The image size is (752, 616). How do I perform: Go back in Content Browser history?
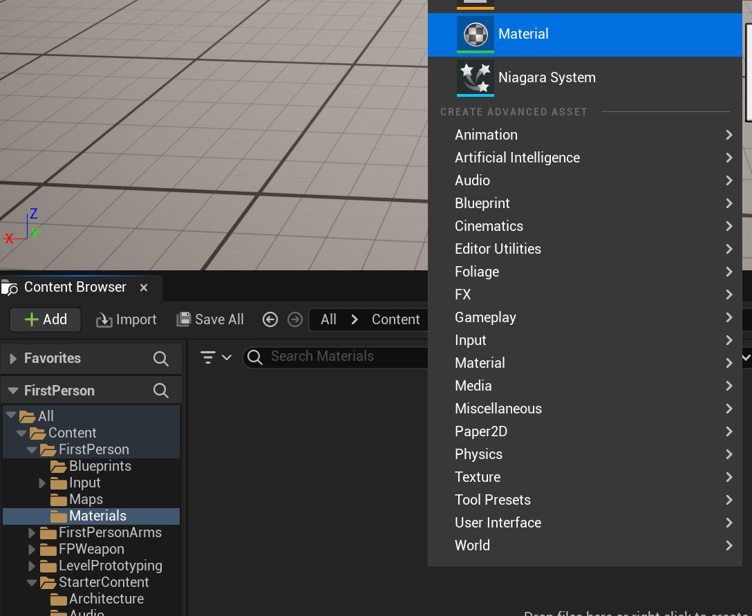270,319
